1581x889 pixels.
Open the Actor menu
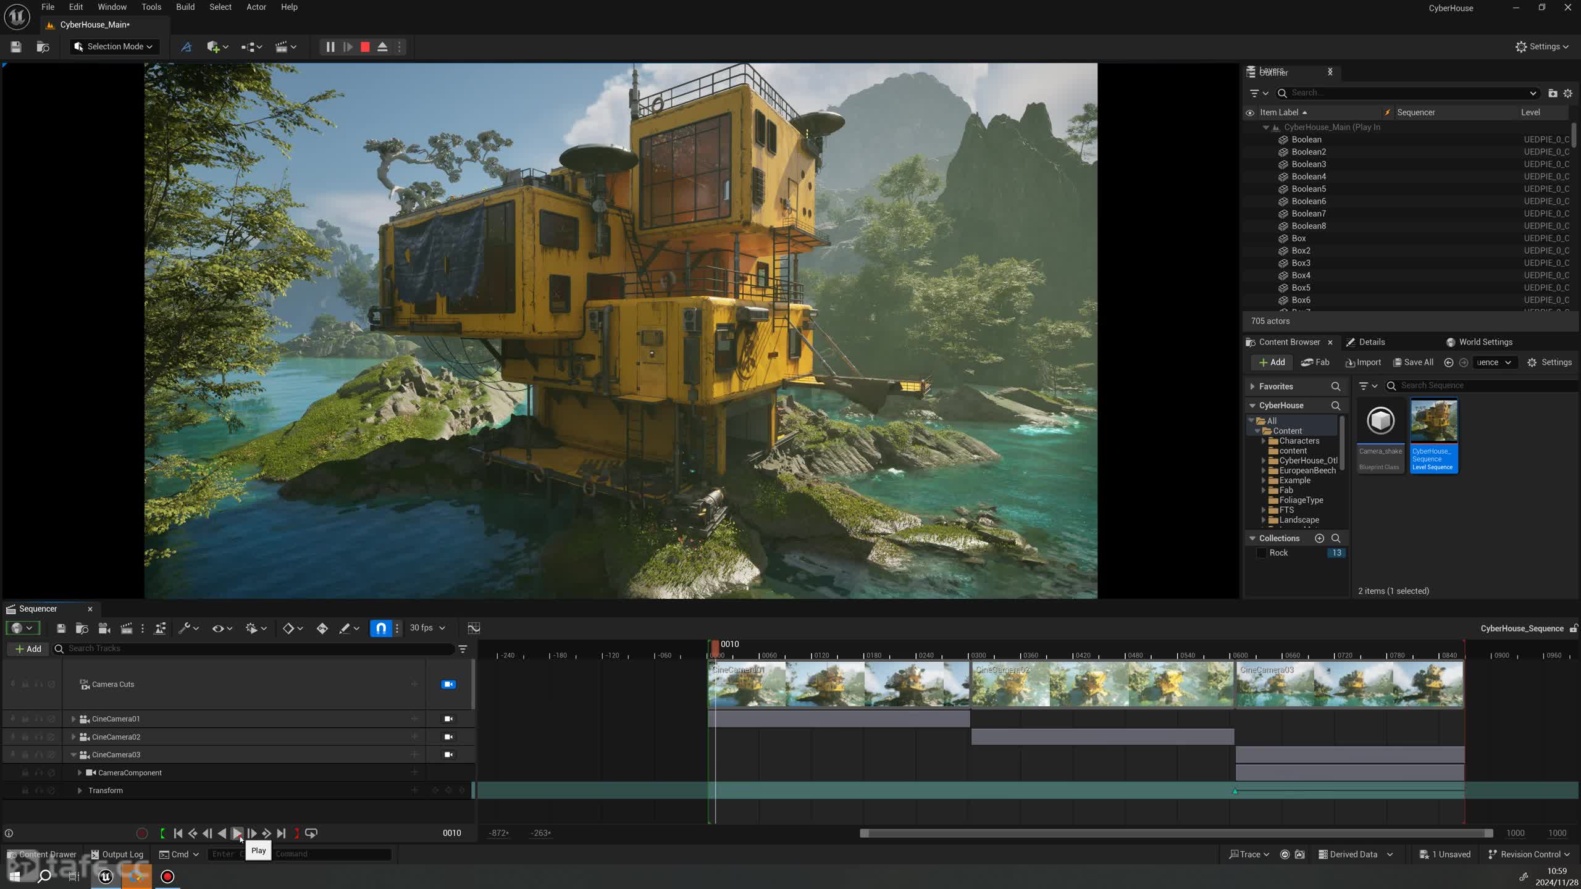pyautogui.click(x=256, y=7)
